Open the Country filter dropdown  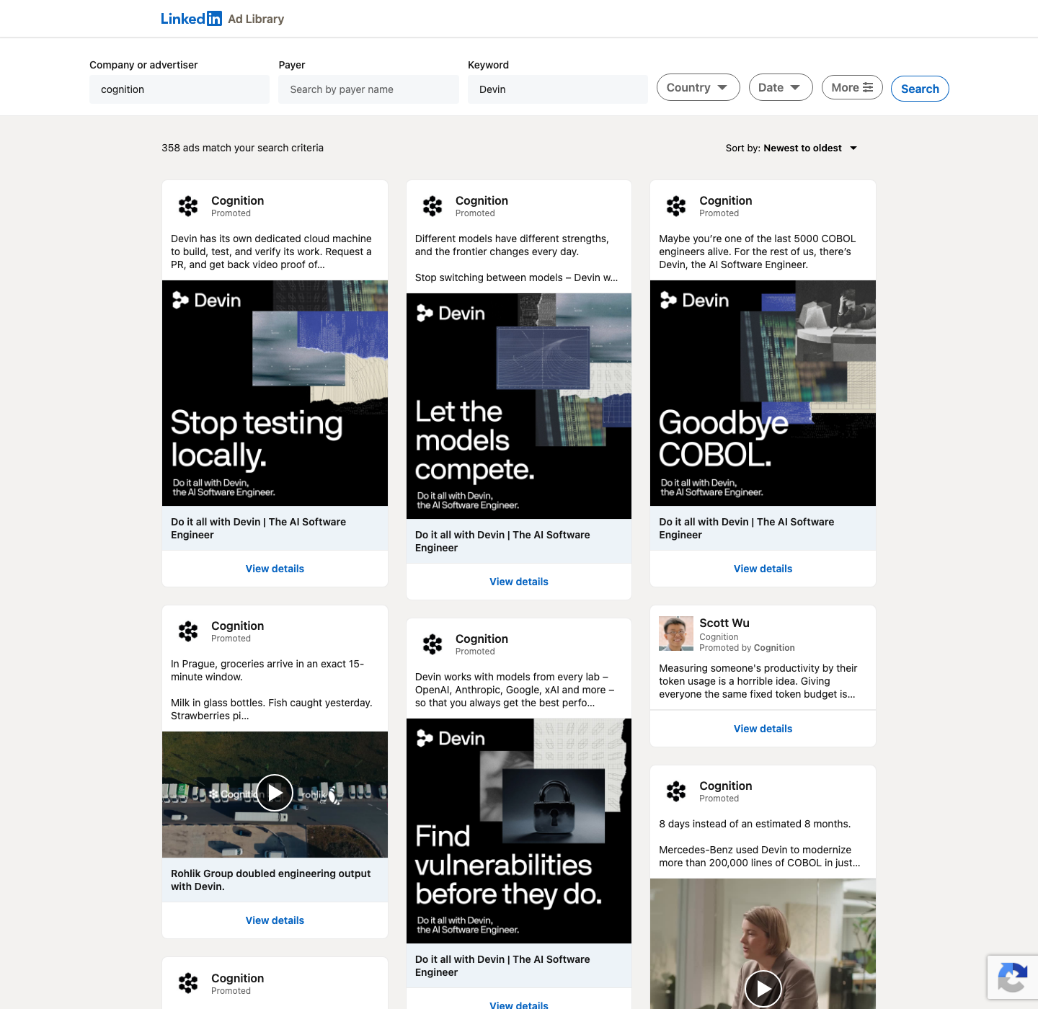[698, 87]
